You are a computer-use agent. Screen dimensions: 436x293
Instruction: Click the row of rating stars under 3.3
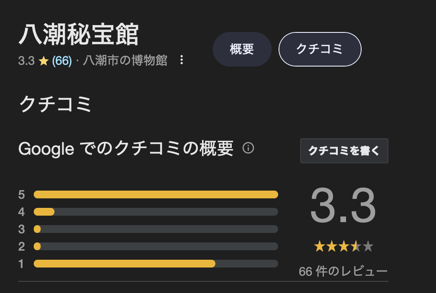(344, 246)
